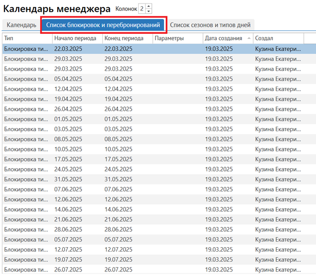Decrease the Колонок column count with down arrow
Viewport: 316px width, 277px height.
click(148, 11)
